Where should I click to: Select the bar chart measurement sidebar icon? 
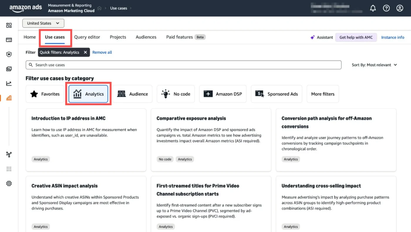click(x=9, y=98)
